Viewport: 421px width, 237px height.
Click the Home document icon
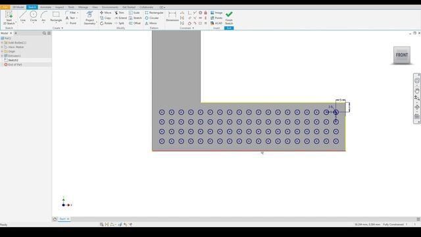click(55, 219)
